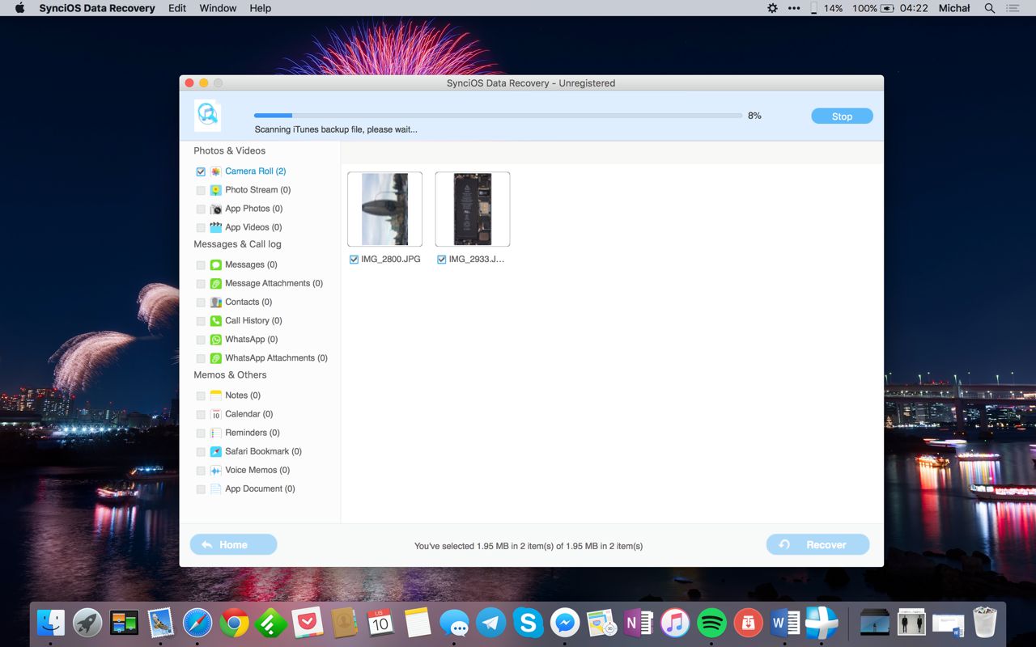Screen dimensions: 1036x647
Task: Click the Camera Roll flower icon
Action: [x=216, y=171]
